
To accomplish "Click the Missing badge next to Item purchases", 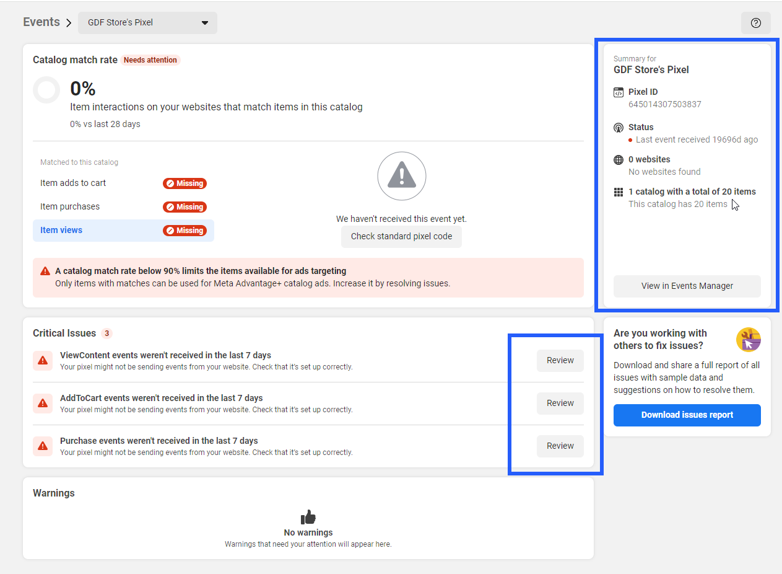I will tap(185, 206).
